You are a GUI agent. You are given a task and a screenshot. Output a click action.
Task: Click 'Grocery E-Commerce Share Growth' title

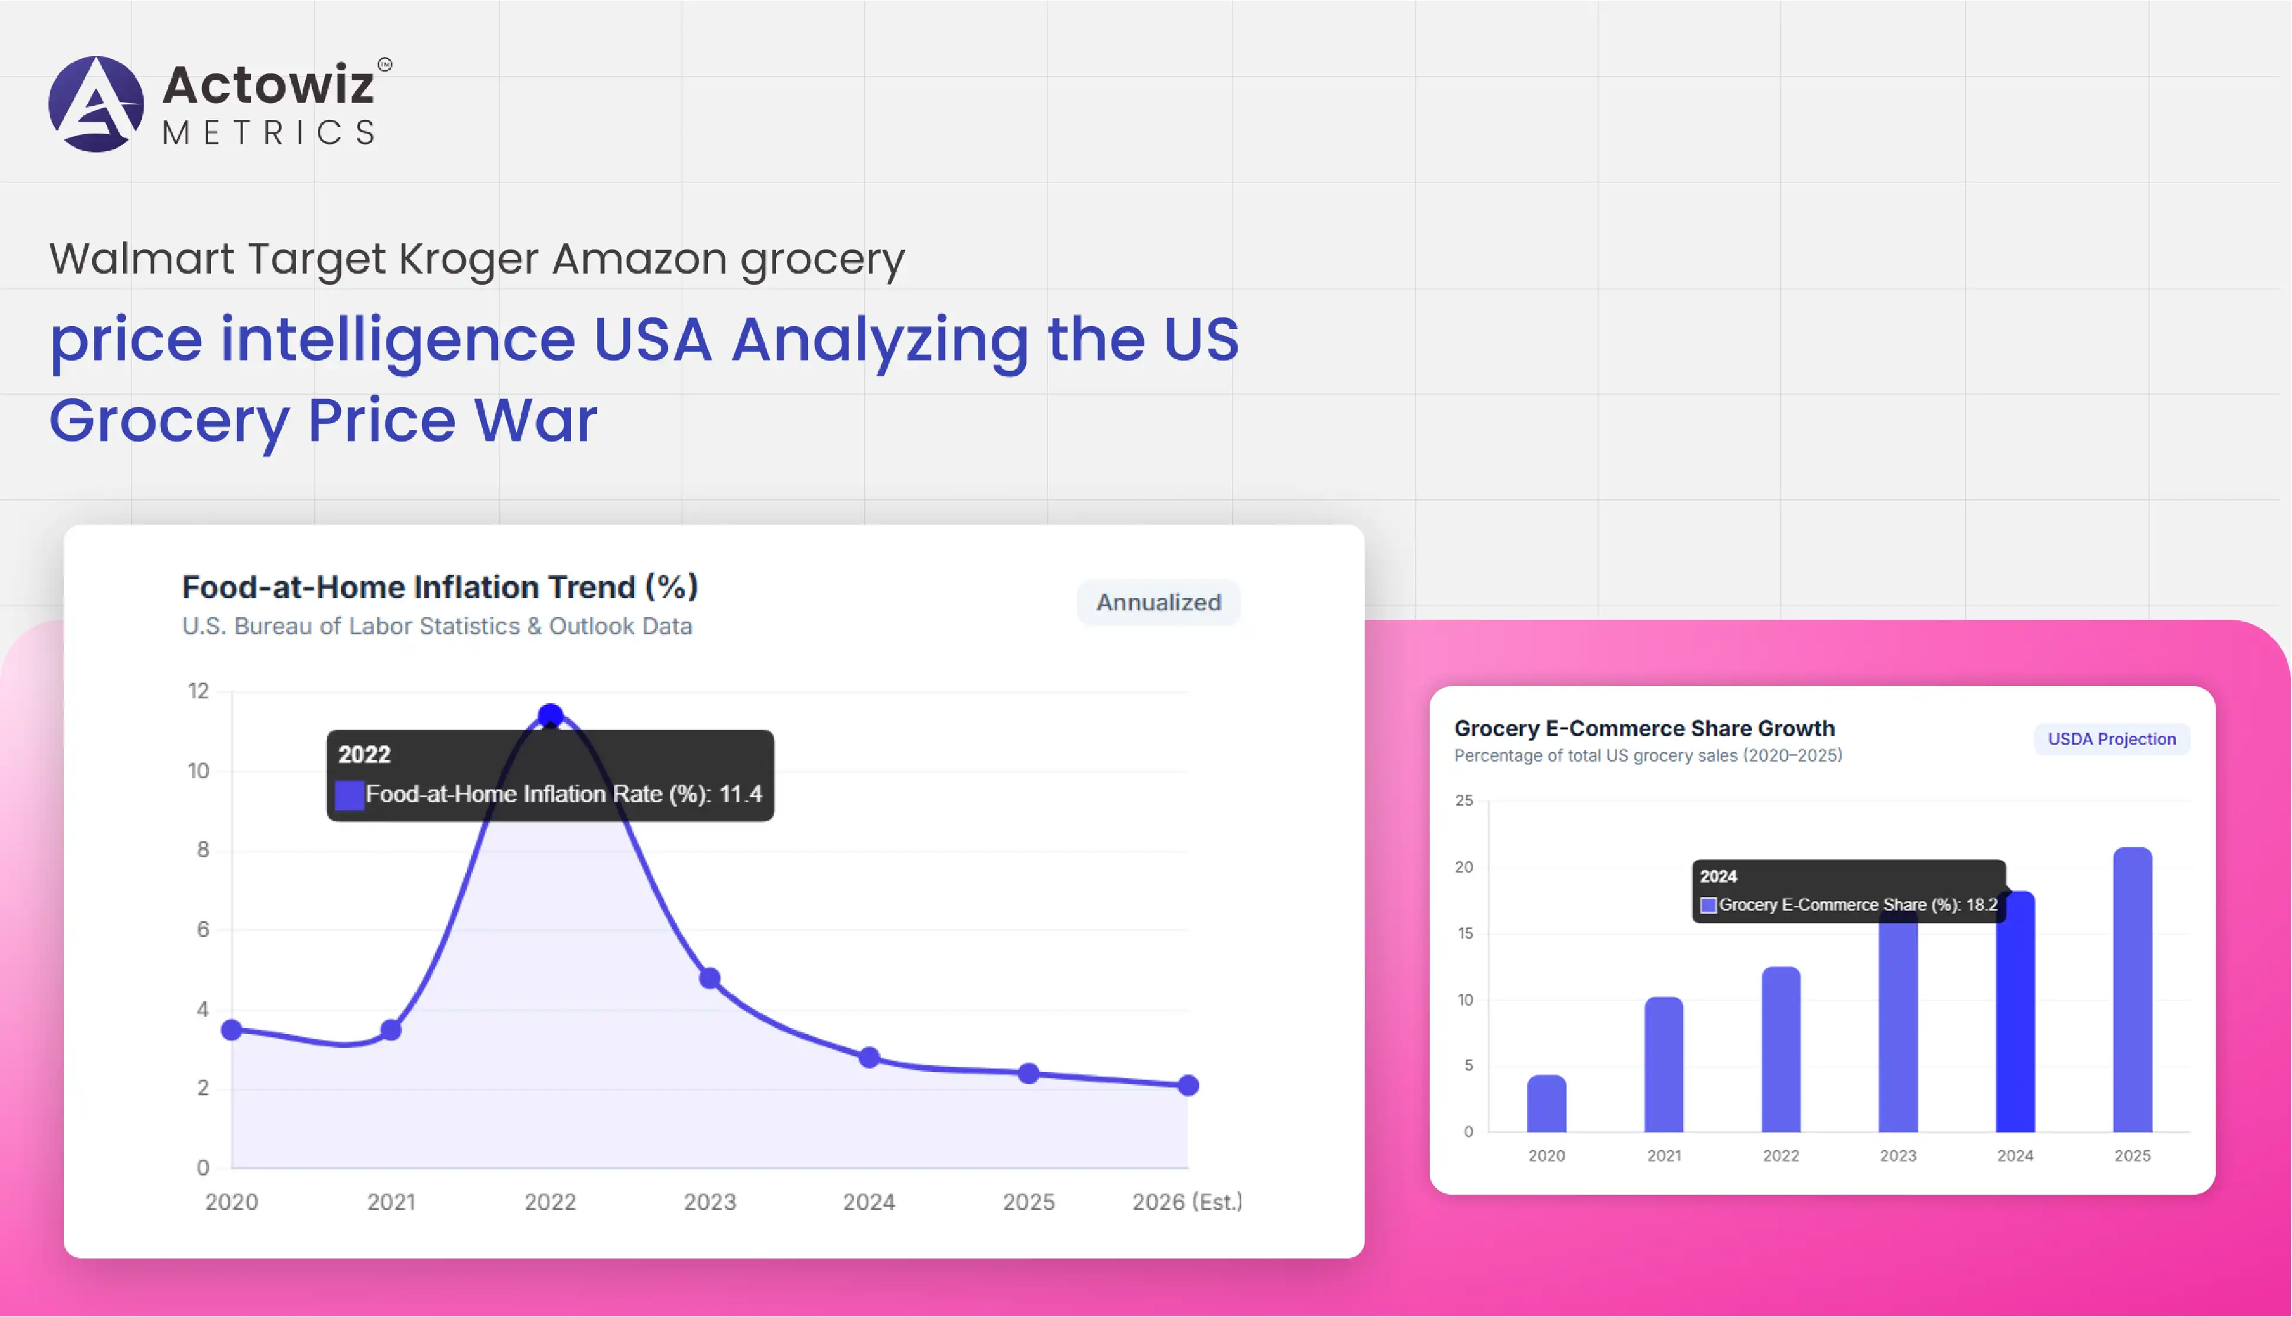click(1644, 728)
